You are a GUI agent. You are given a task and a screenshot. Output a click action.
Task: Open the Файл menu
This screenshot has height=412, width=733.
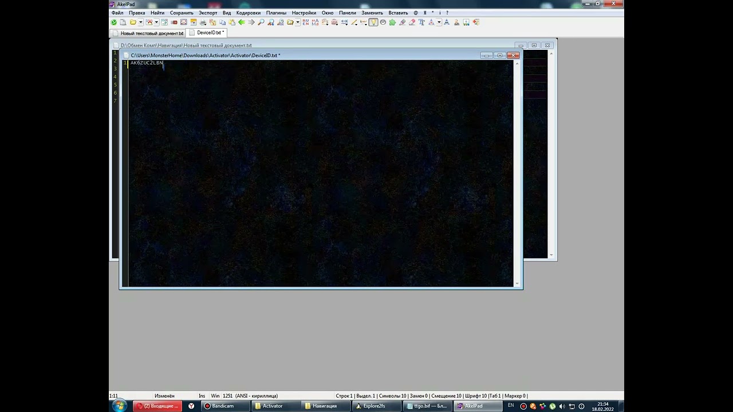pos(117,13)
